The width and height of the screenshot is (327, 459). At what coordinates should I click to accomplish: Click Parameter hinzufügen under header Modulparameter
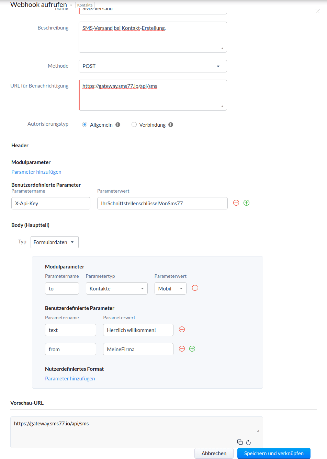36,172
